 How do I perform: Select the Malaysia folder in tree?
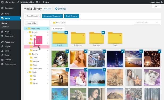36,61
